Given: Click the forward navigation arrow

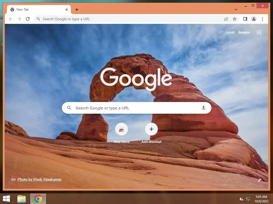Looking at the screenshot, I should pyautogui.click(x=19, y=19).
